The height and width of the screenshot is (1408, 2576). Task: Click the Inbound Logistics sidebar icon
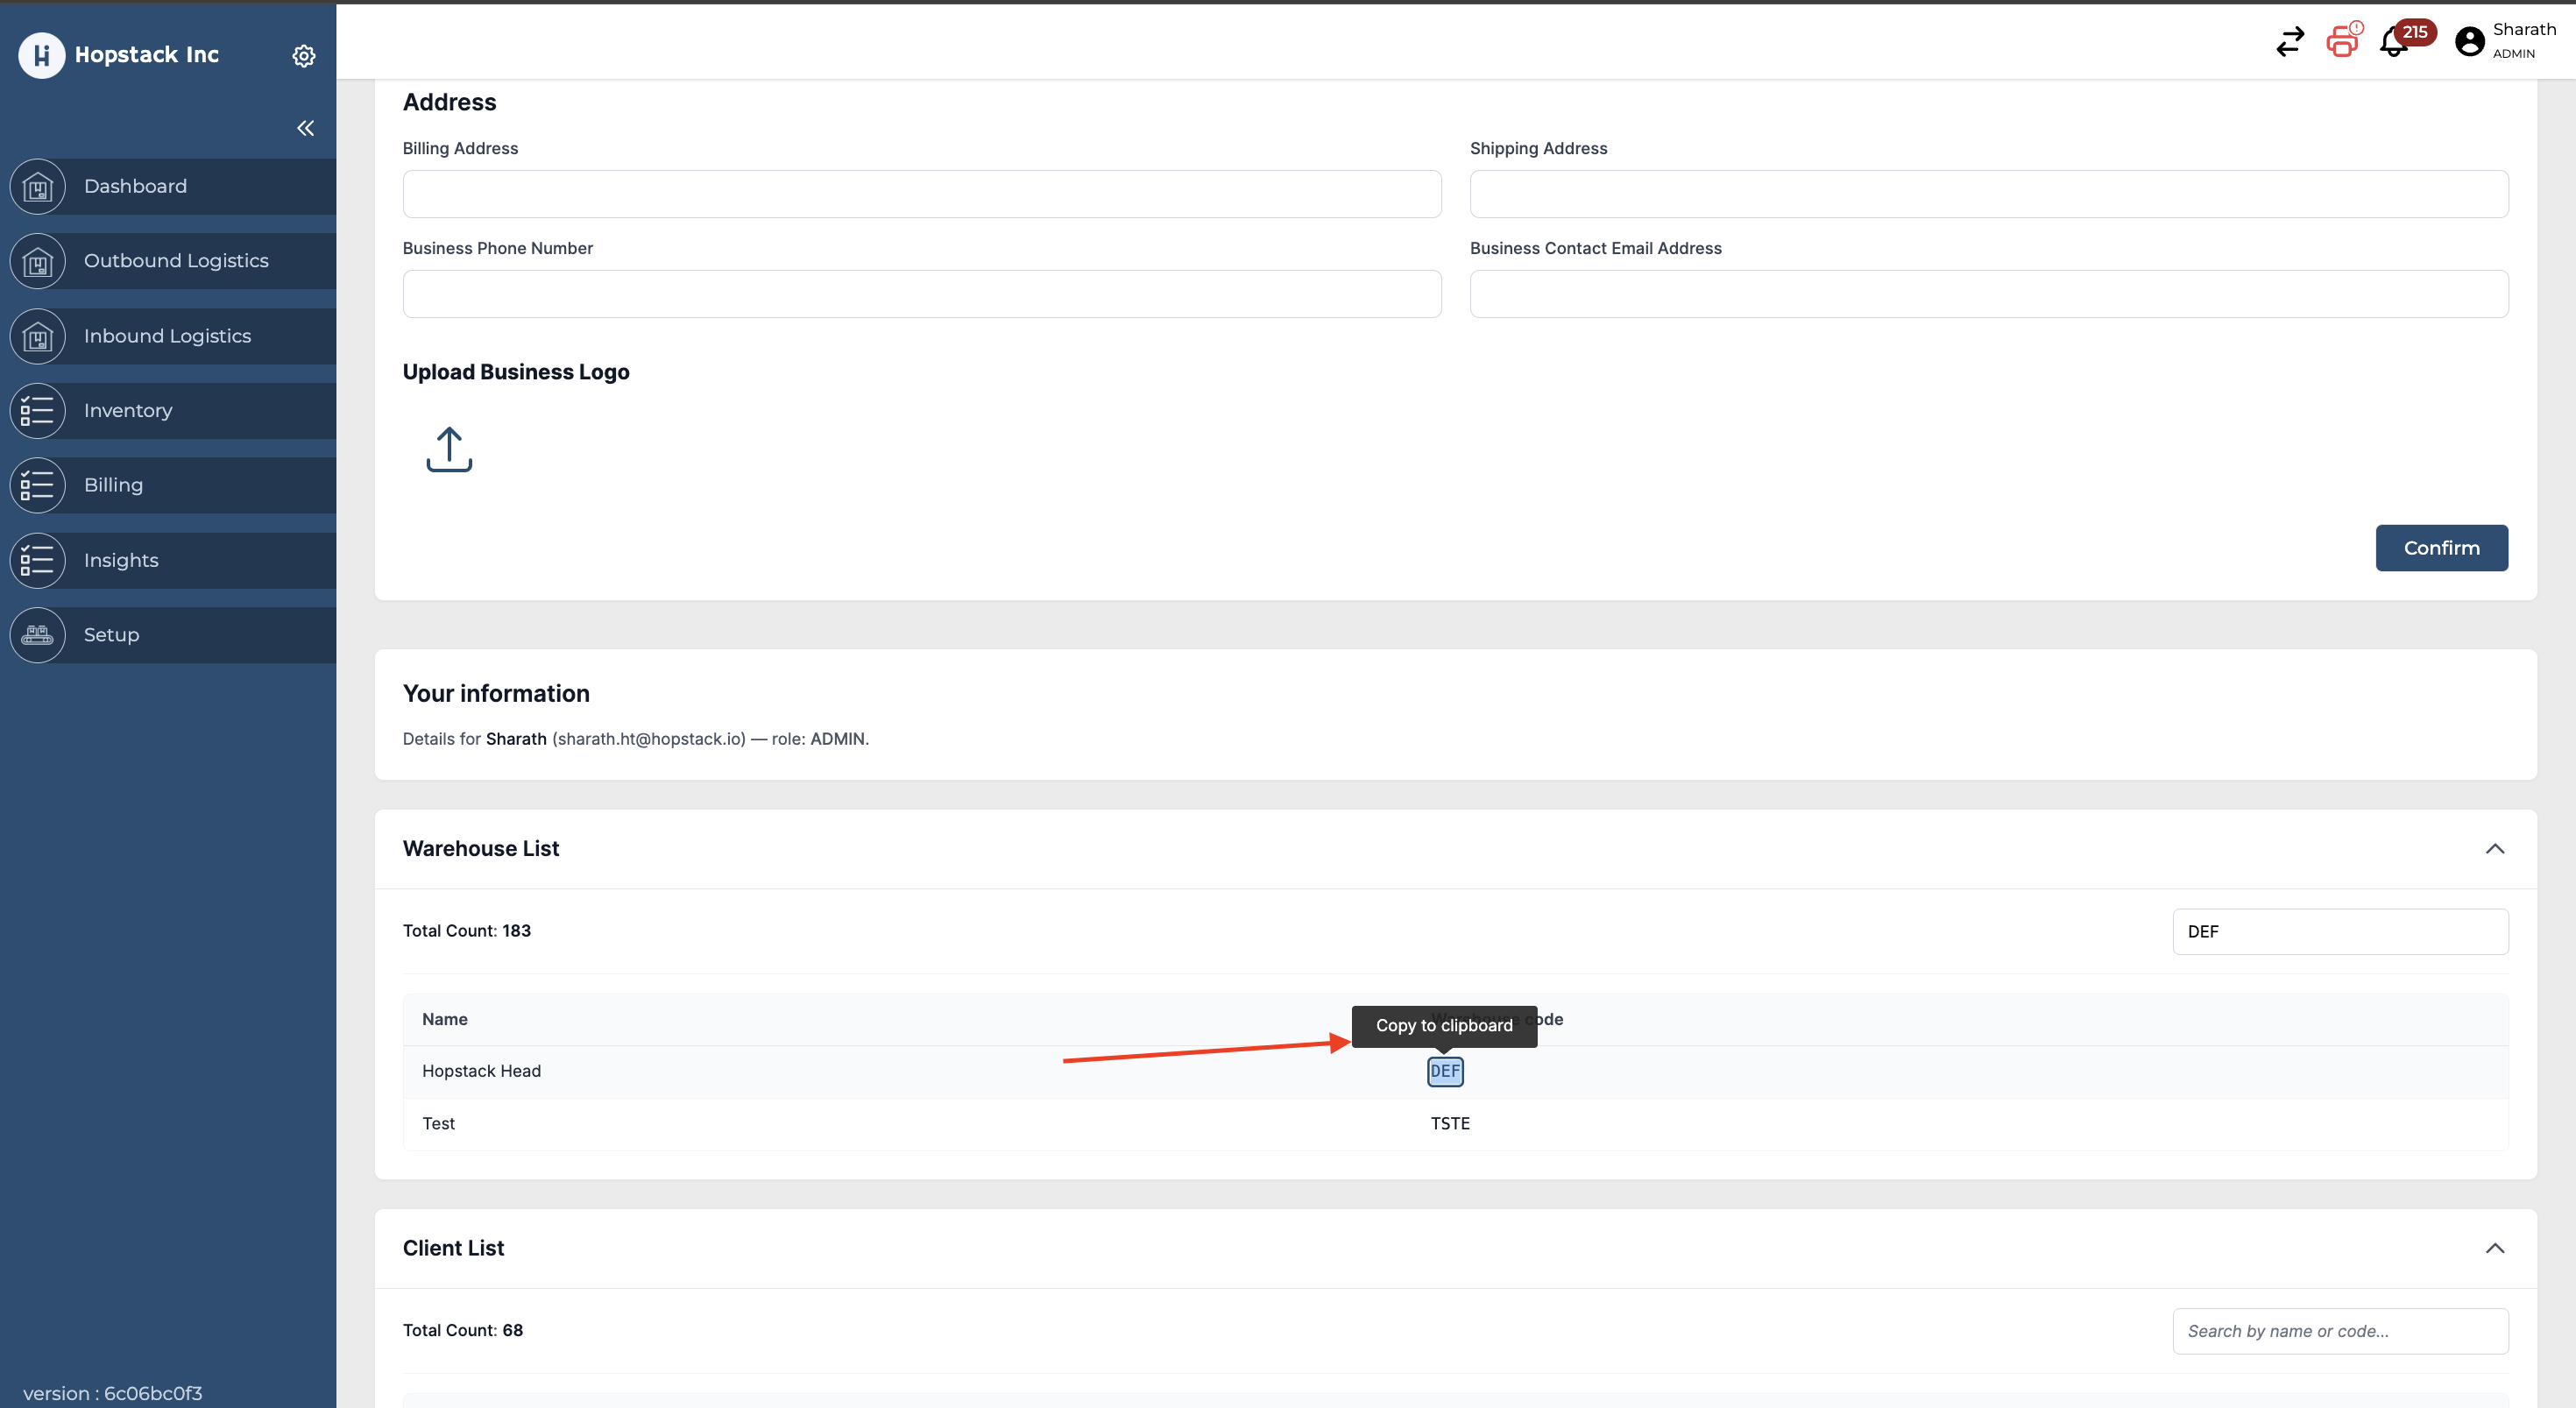click(38, 337)
